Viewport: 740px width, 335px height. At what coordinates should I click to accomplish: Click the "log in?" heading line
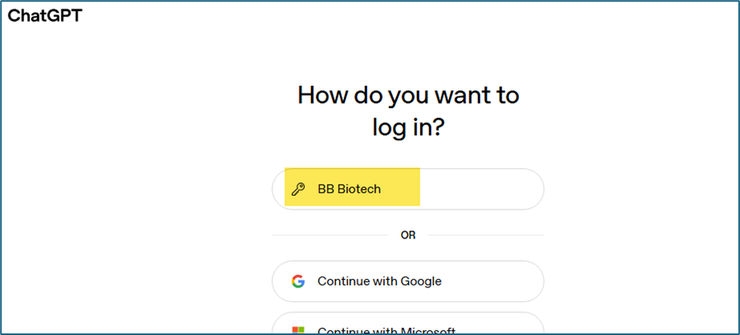[x=408, y=127]
